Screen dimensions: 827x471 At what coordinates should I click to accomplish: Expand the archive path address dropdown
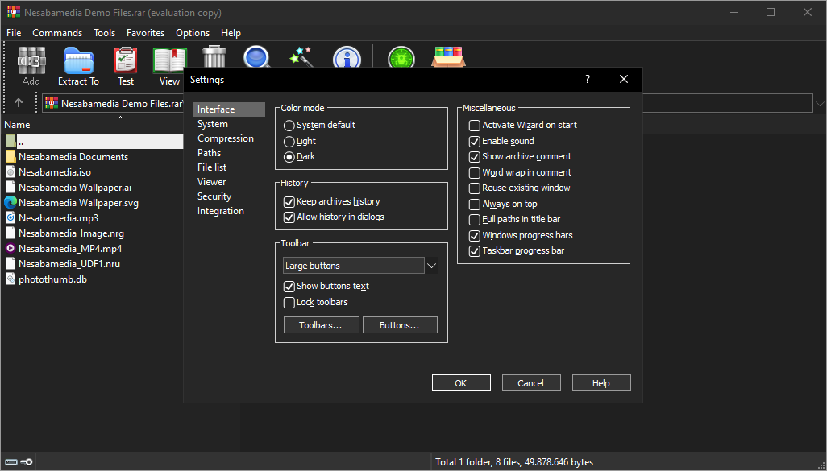click(820, 103)
